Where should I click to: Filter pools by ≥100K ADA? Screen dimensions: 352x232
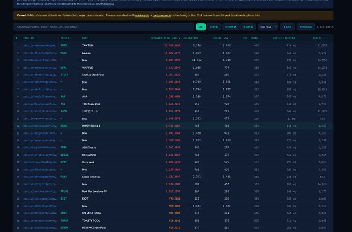[x=230, y=27]
